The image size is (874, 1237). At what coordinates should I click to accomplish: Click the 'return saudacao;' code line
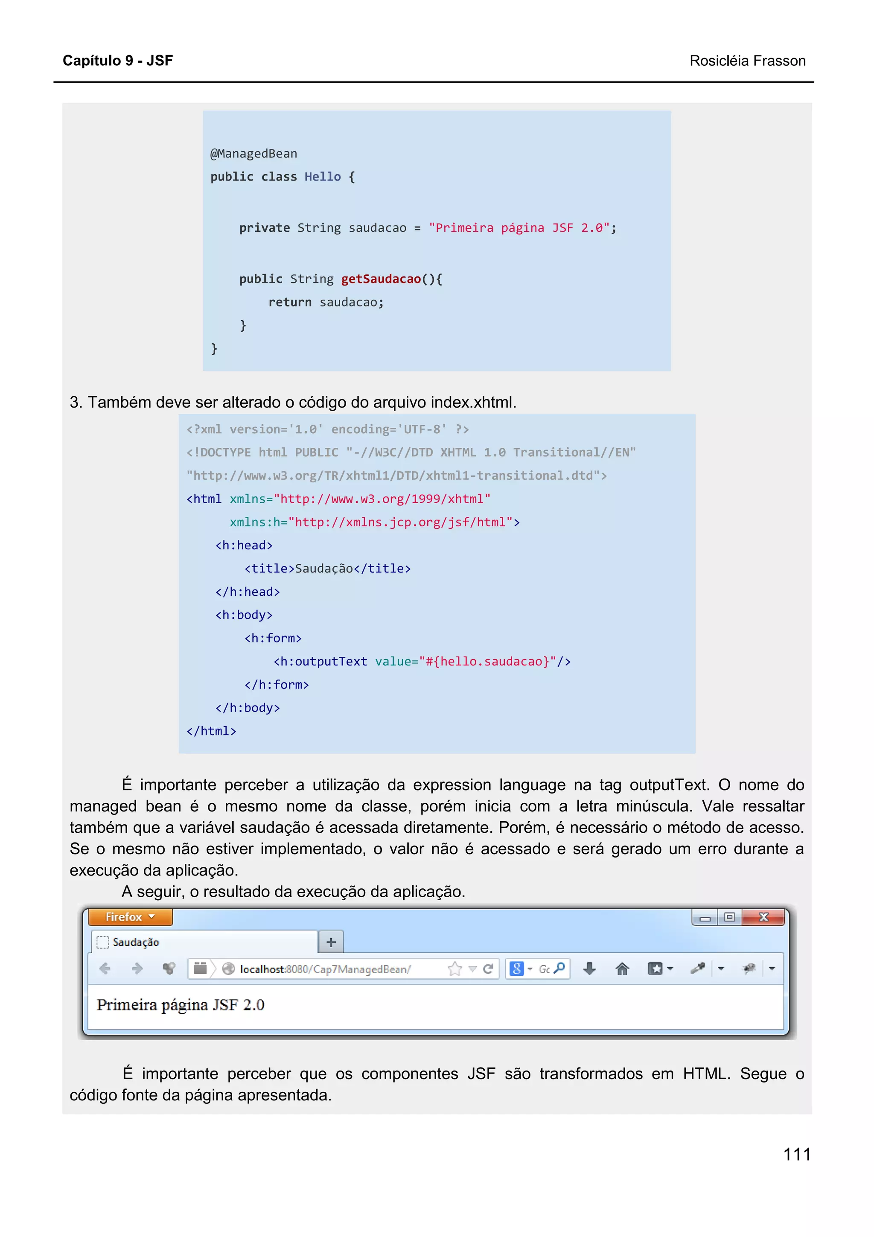point(326,302)
